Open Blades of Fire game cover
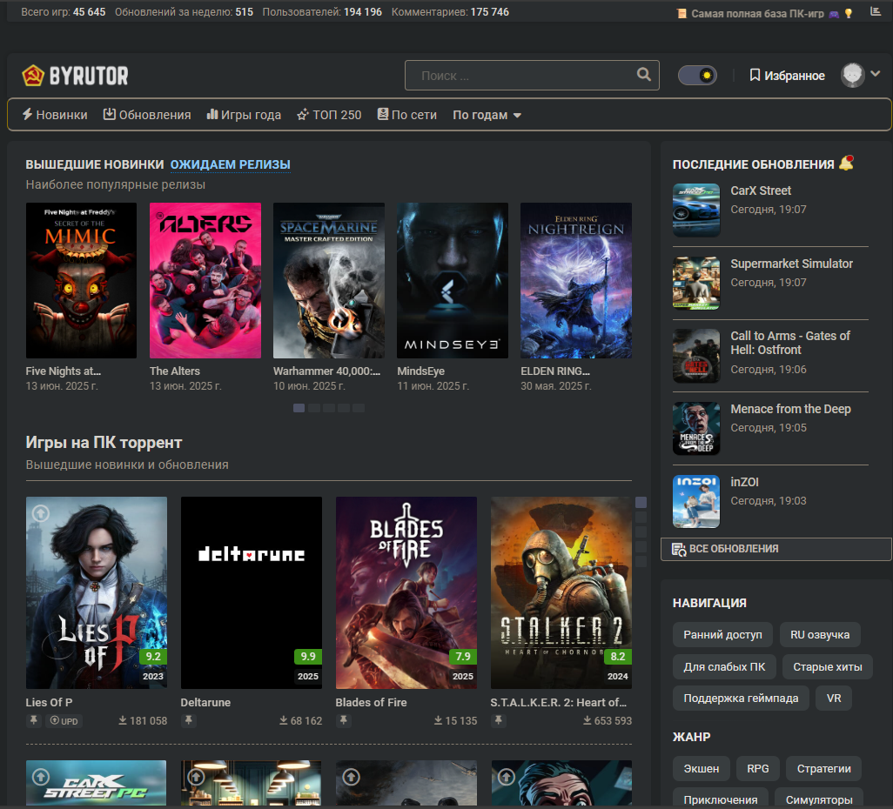The image size is (893, 809). click(x=406, y=592)
